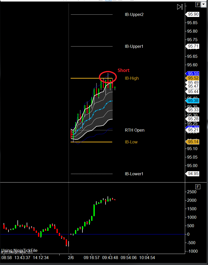Click the 95.21 price marker
Viewport: 208px width, 265px height.
[192, 130]
